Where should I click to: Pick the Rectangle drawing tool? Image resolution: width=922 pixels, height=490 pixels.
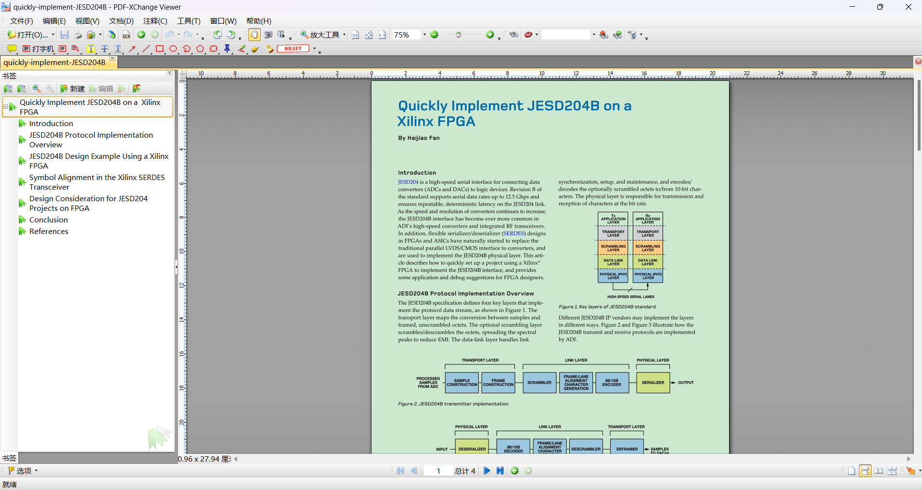tap(160, 49)
